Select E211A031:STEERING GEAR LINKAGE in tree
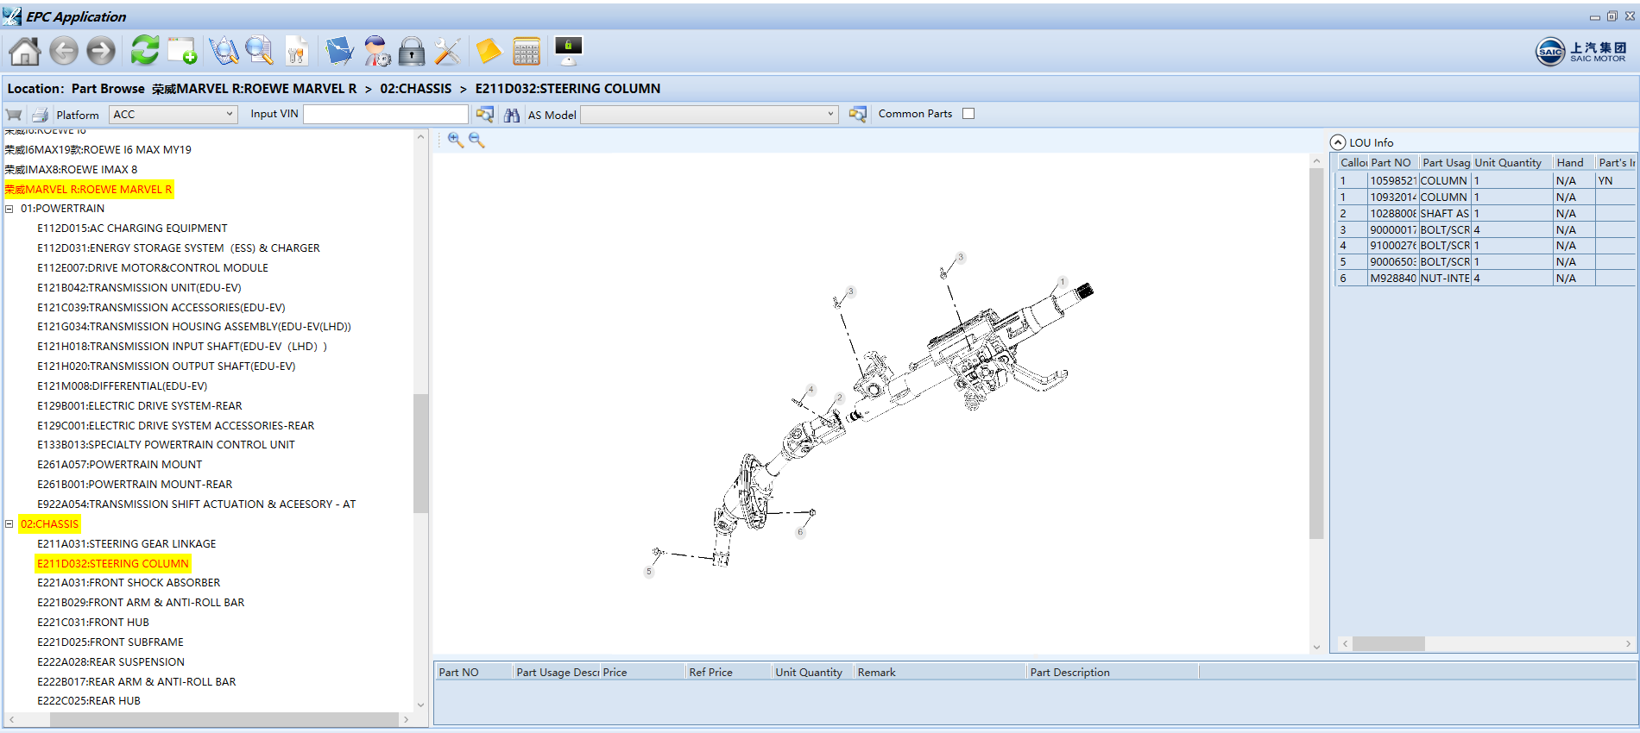 click(126, 544)
